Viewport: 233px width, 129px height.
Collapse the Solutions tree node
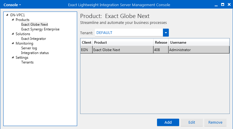[13, 34]
